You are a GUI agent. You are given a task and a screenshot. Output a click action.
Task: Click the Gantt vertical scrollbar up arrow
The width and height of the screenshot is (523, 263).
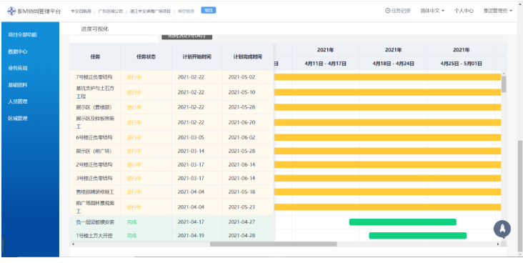(504, 74)
